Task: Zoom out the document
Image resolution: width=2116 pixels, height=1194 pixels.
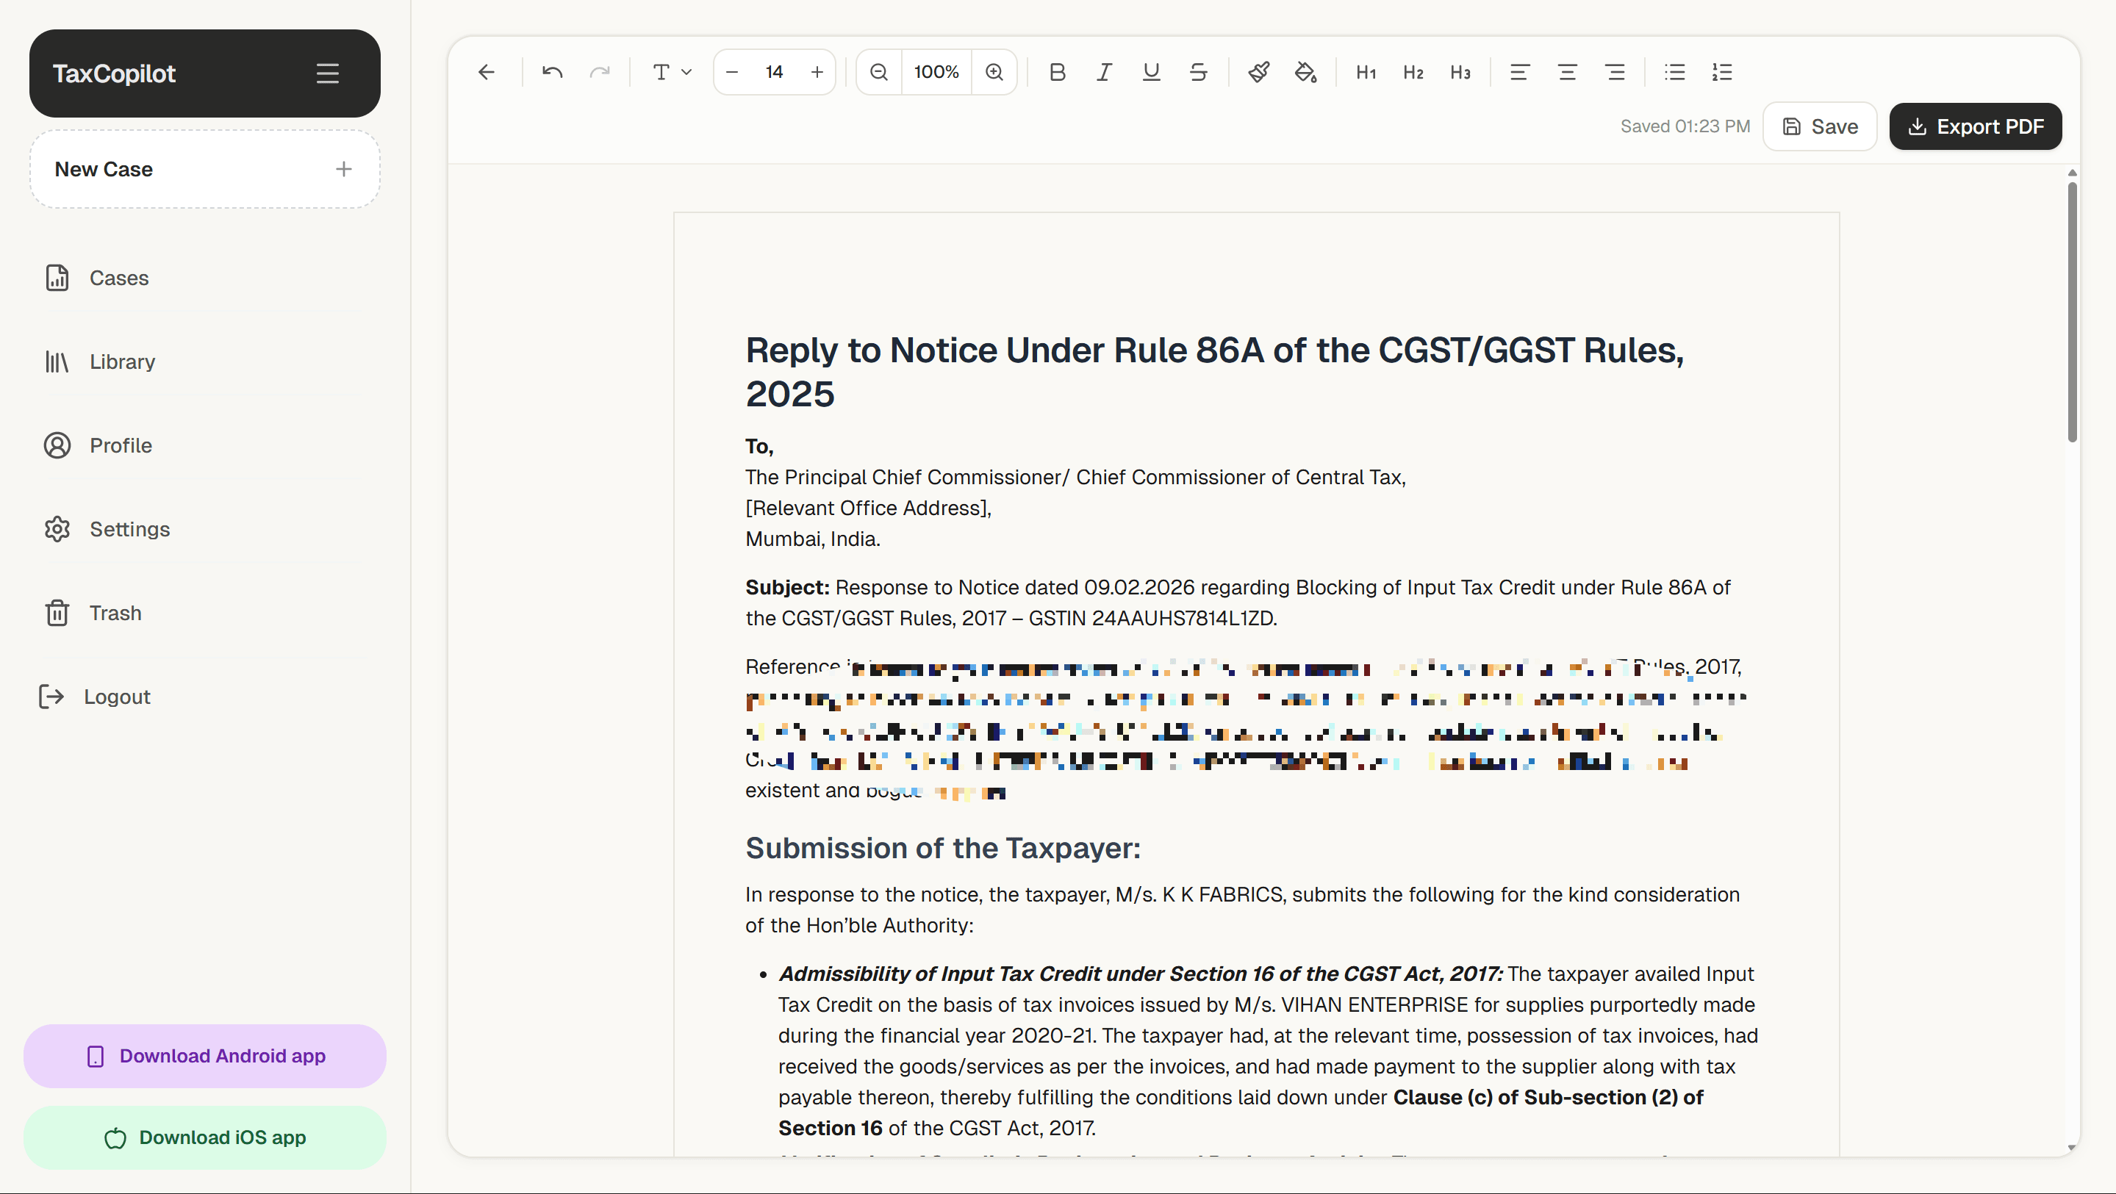Action: coord(878,72)
